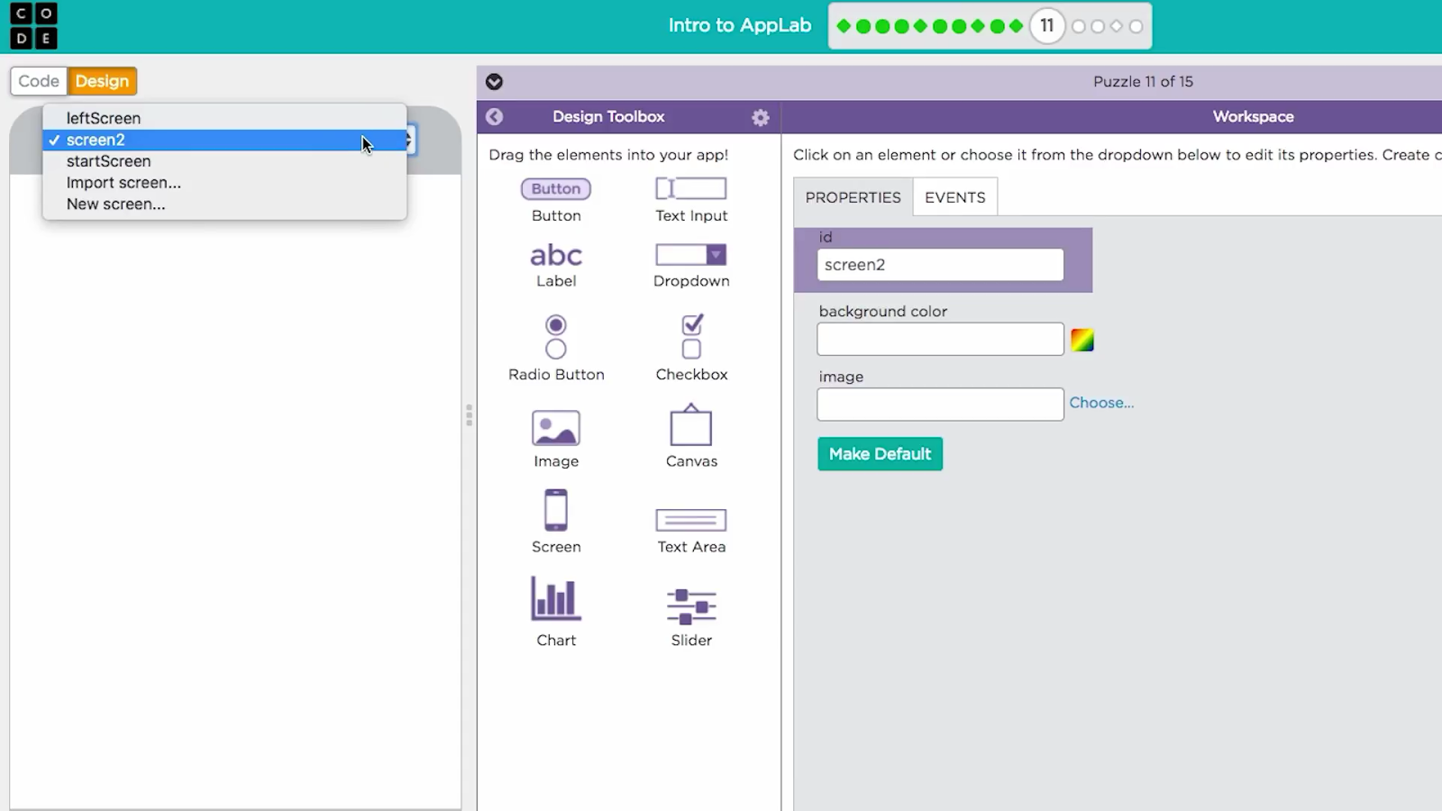Choose startScreen in the dropdown list
1442x811 pixels.
tap(108, 161)
